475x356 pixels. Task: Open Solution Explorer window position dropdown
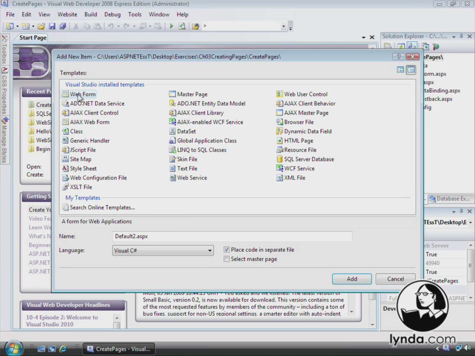(453, 36)
